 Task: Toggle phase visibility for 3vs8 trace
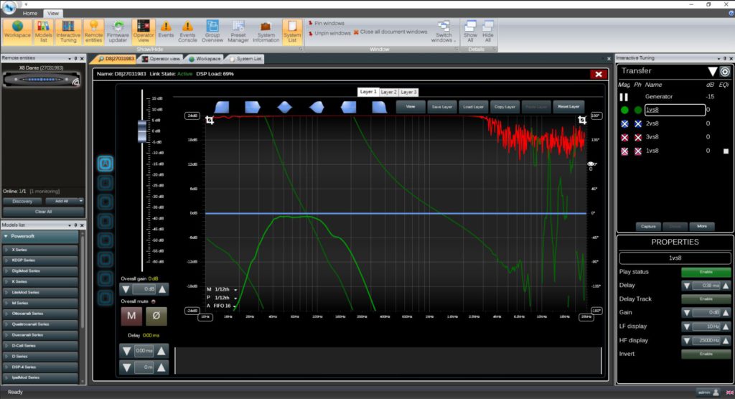point(638,137)
